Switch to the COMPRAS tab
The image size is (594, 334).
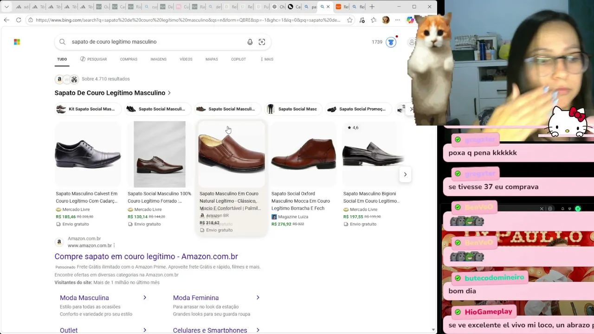coord(129,59)
